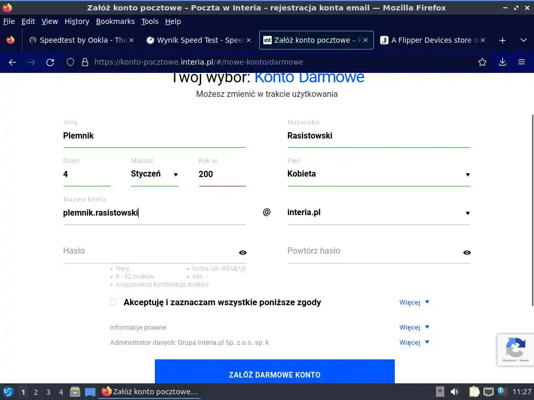Screen dimensions: 534x400
Task: Close the Wynik Speed Test tab
Action: [x=249, y=40]
